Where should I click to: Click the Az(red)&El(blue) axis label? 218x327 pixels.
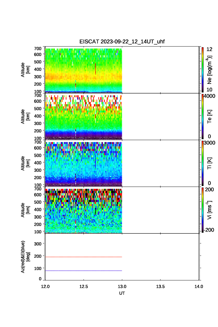point(25,256)
